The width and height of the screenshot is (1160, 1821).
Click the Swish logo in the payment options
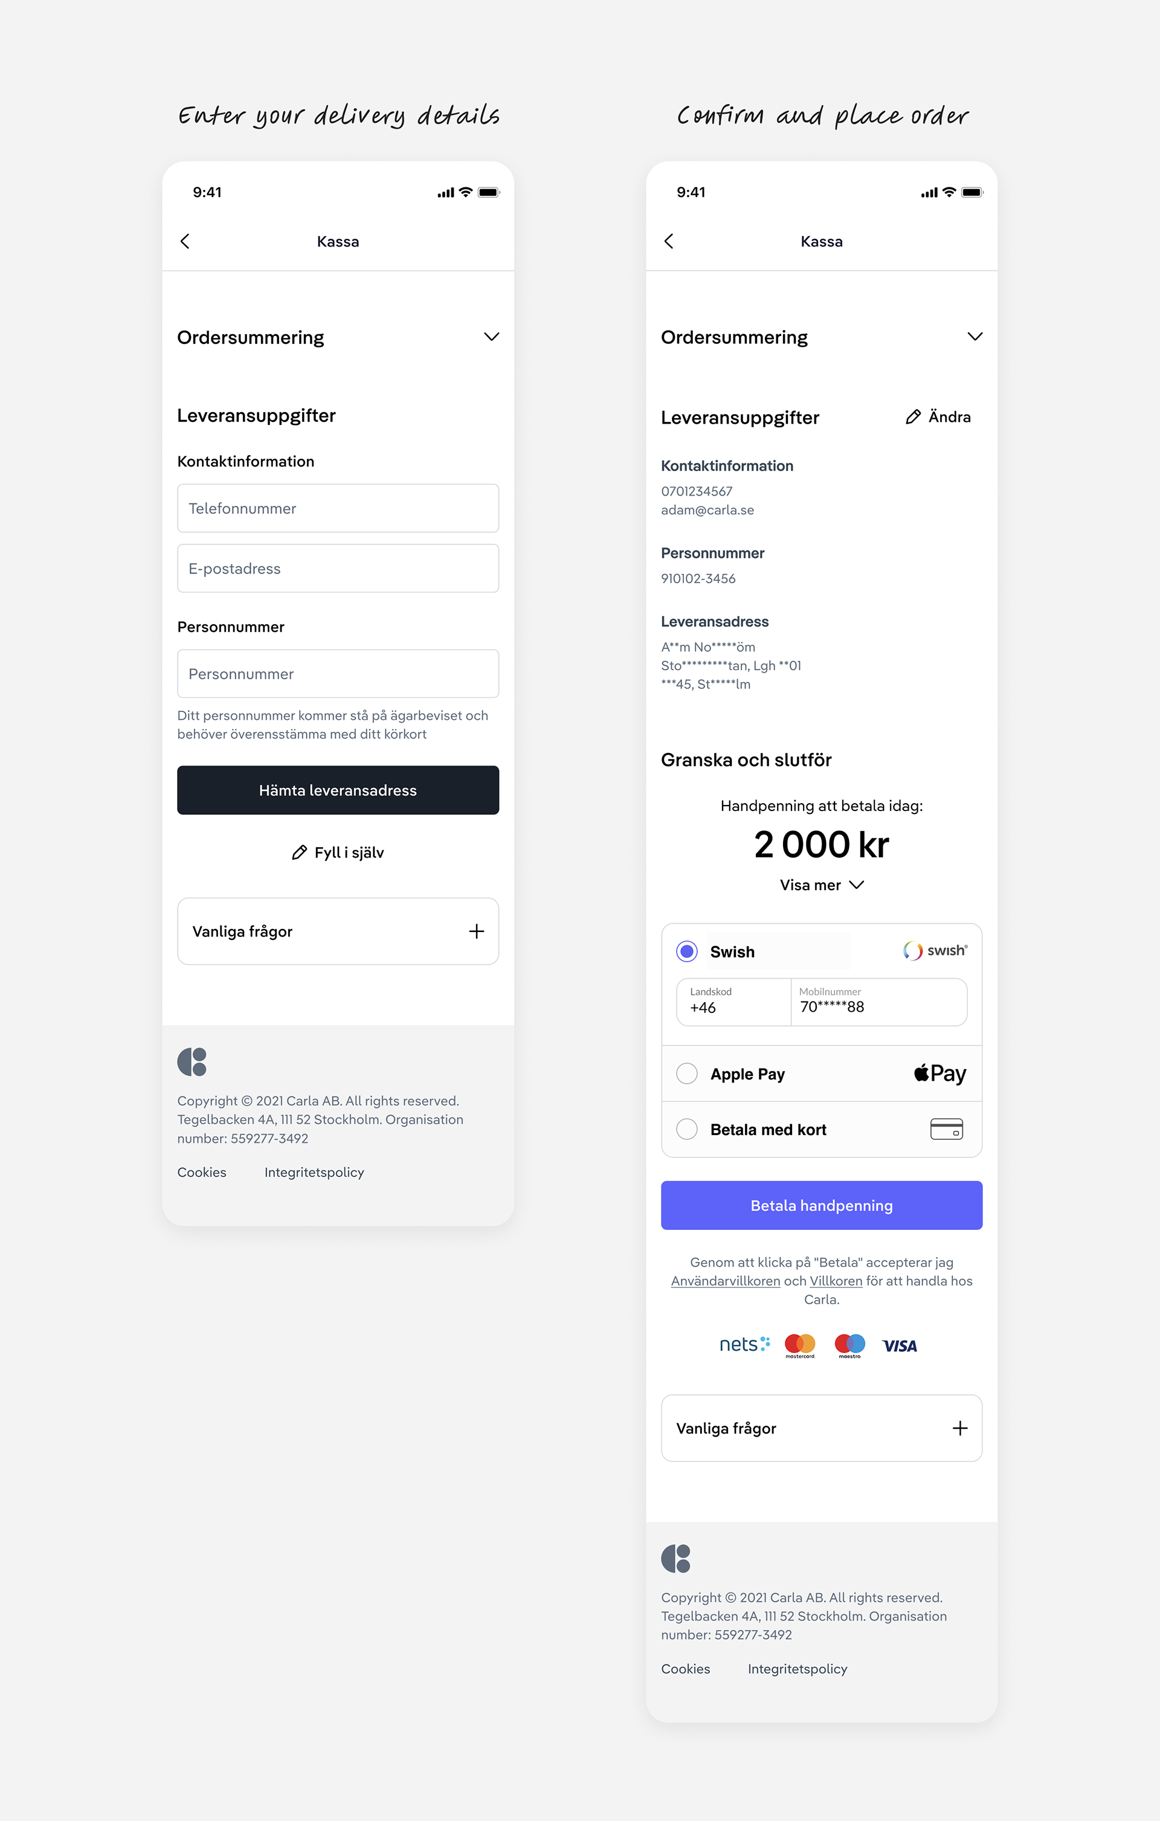click(935, 951)
